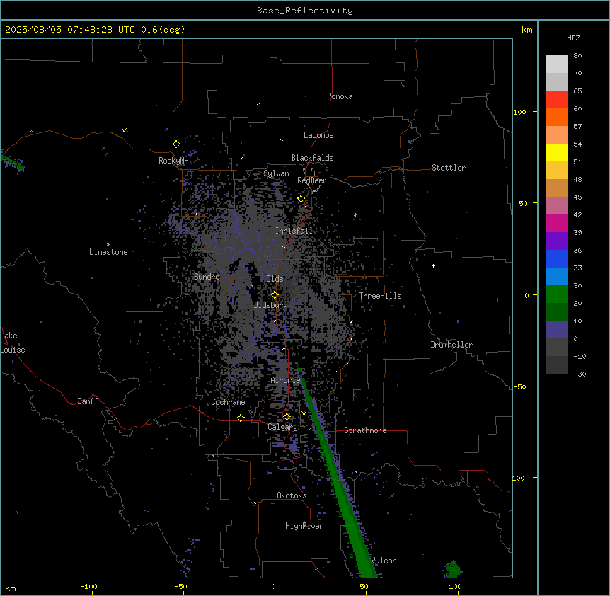The width and height of the screenshot is (610, 596).
Task: Click the yellow diamond marker near RockyMH
Action: point(176,144)
